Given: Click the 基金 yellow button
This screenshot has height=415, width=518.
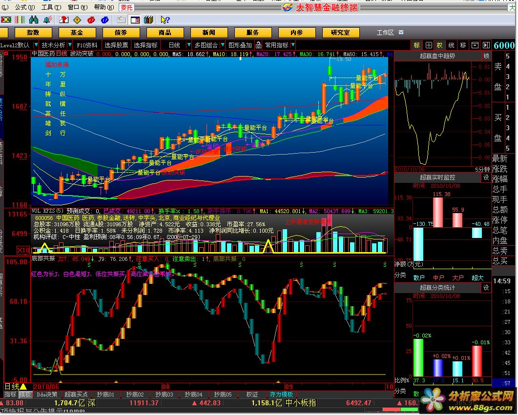Looking at the screenshot, I should [x=77, y=33].
